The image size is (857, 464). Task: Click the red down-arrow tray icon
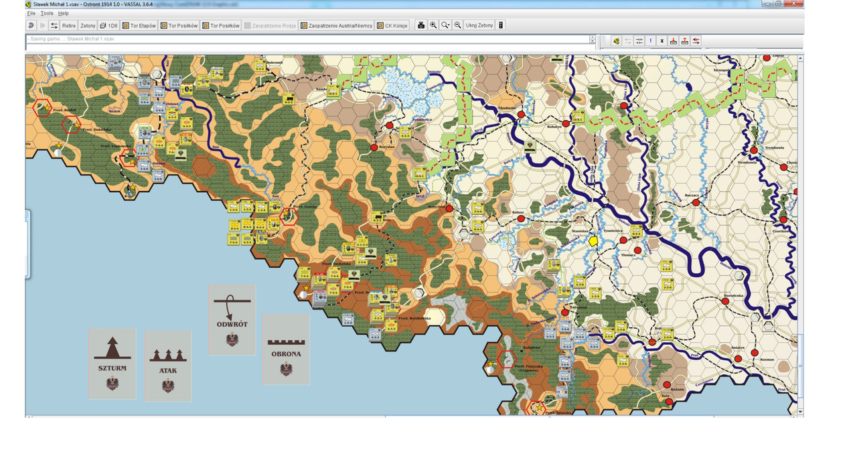[x=674, y=41]
